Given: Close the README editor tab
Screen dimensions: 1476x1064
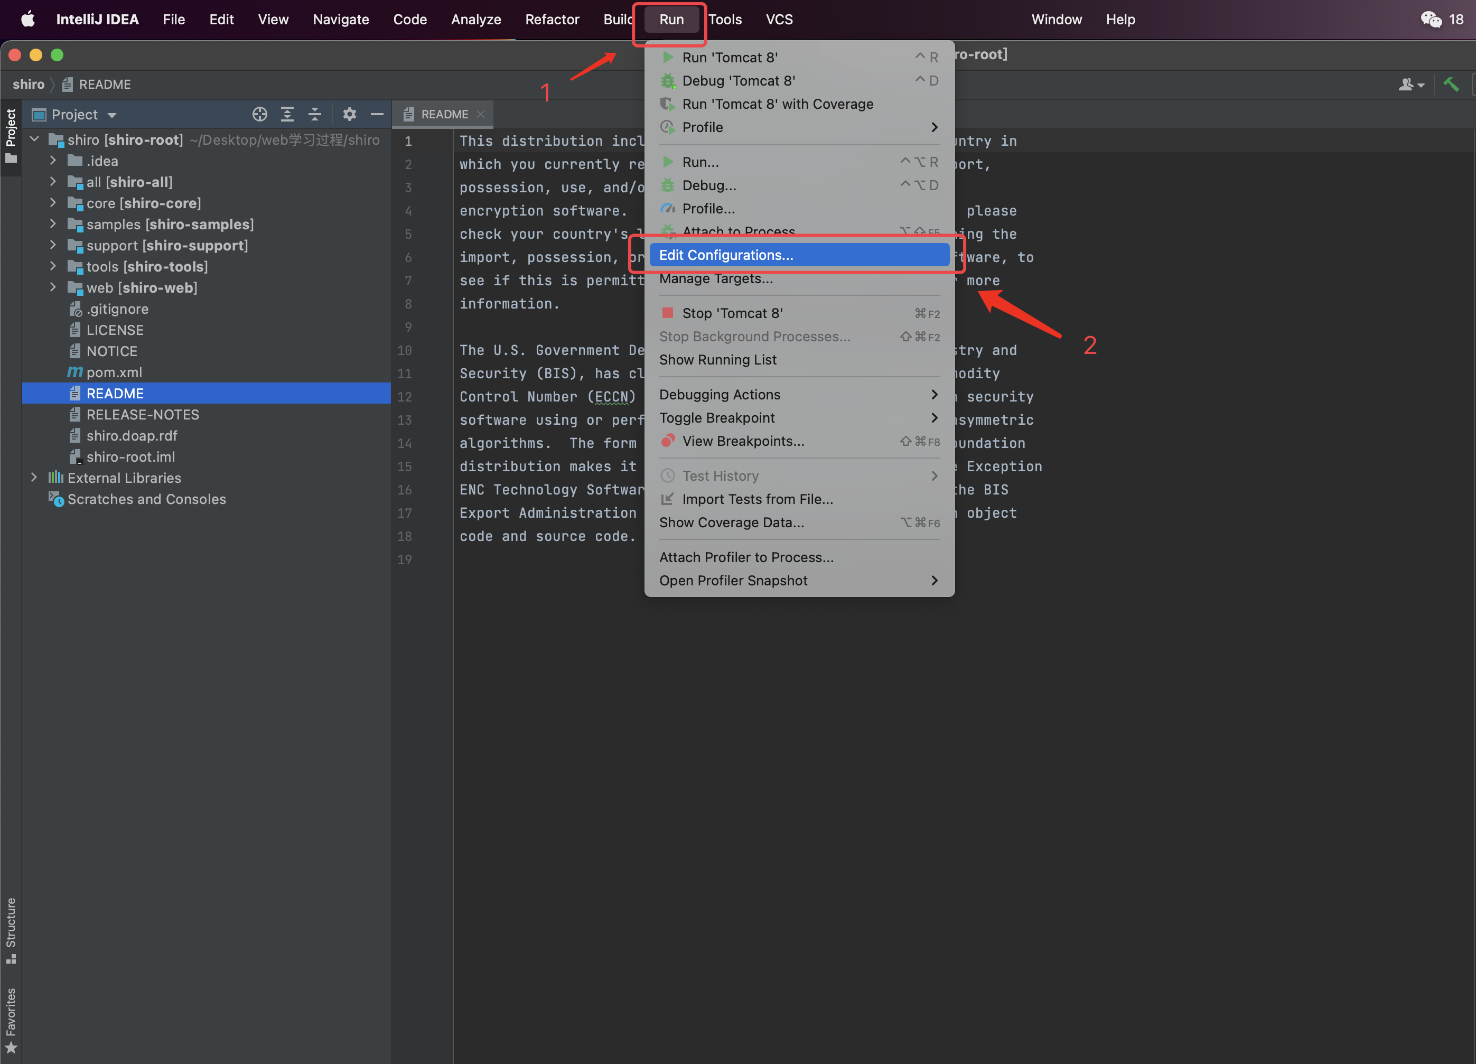Looking at the screenshot, I should pos(481,115).
